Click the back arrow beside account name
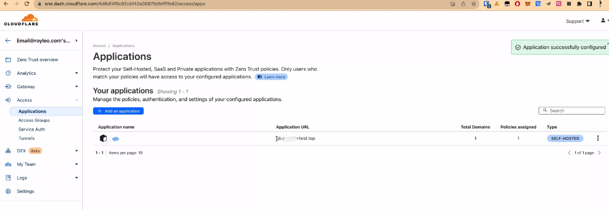The width and height of the screenshot is (609, 210). click(8, 40)
